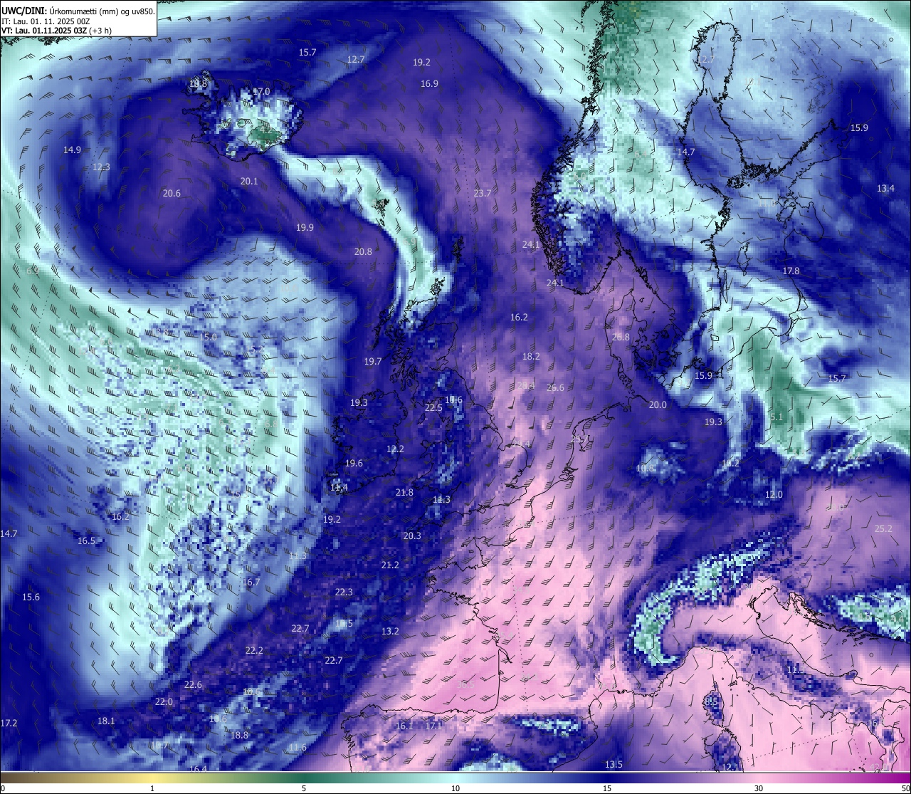911x794 pixels.
Task: Click the colour scale label 30
Action: click(759, 788)
